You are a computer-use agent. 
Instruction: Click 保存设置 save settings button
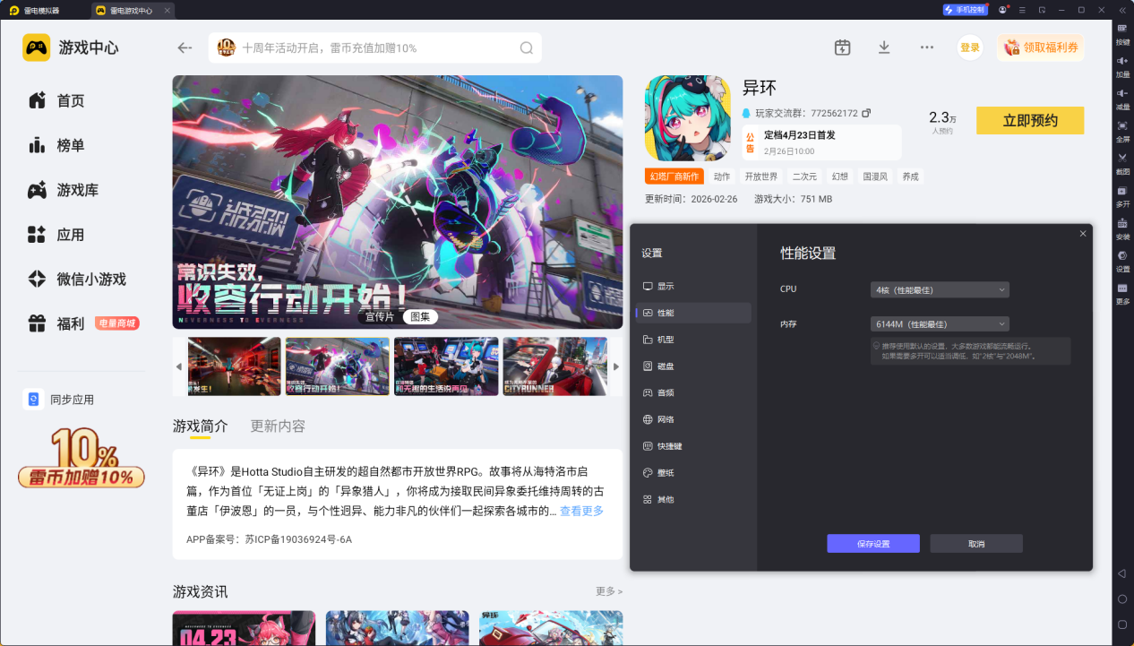[873, 544]
